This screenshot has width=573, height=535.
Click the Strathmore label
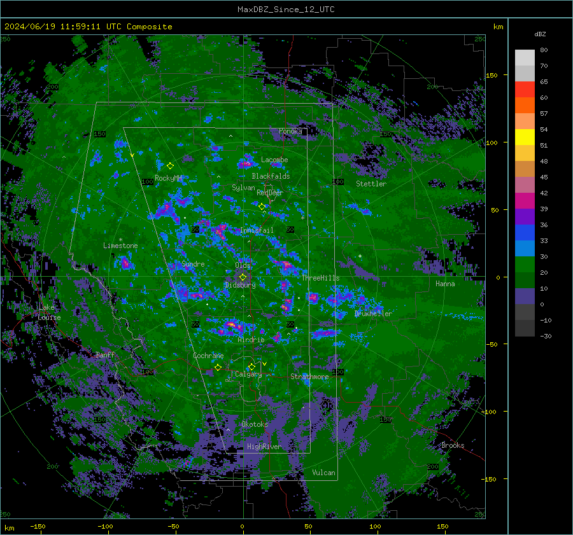[x=309, y=377]
